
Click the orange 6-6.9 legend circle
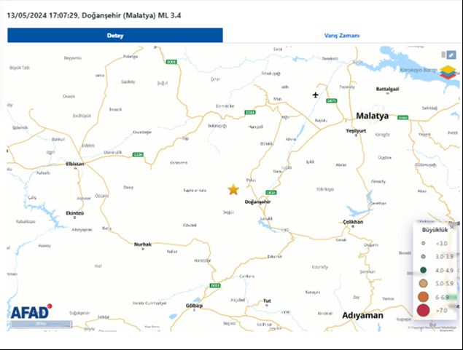tap(423, 297)
